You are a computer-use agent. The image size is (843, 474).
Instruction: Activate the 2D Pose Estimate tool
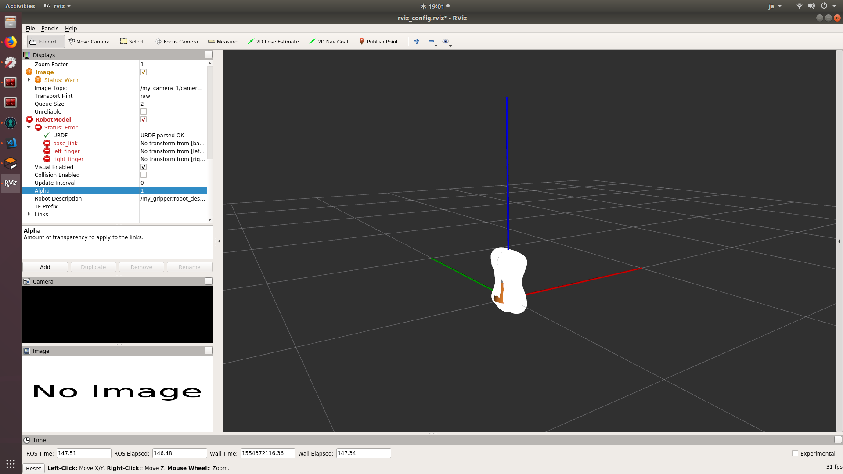tap(273, 42)
